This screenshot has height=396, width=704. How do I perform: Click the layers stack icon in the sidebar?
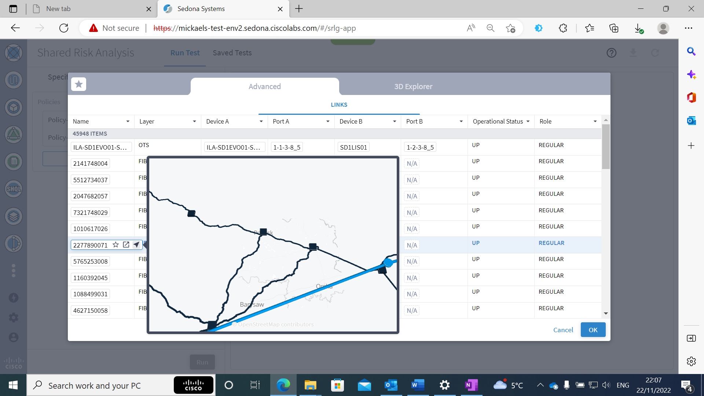14,216
